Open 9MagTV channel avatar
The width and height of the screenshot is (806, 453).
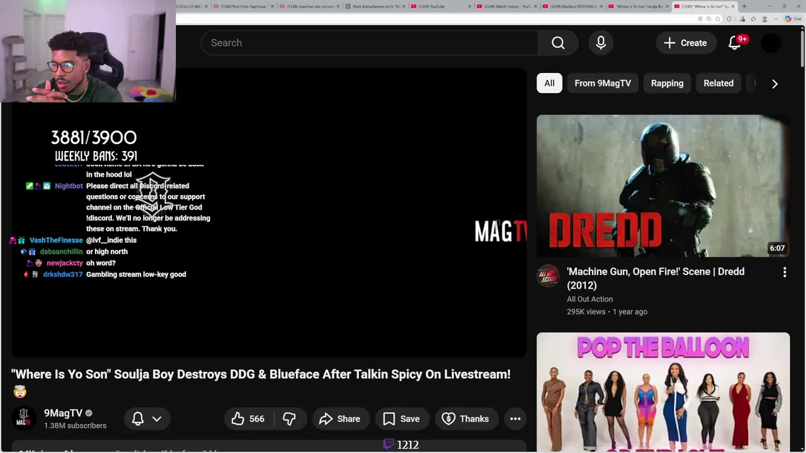23,418
